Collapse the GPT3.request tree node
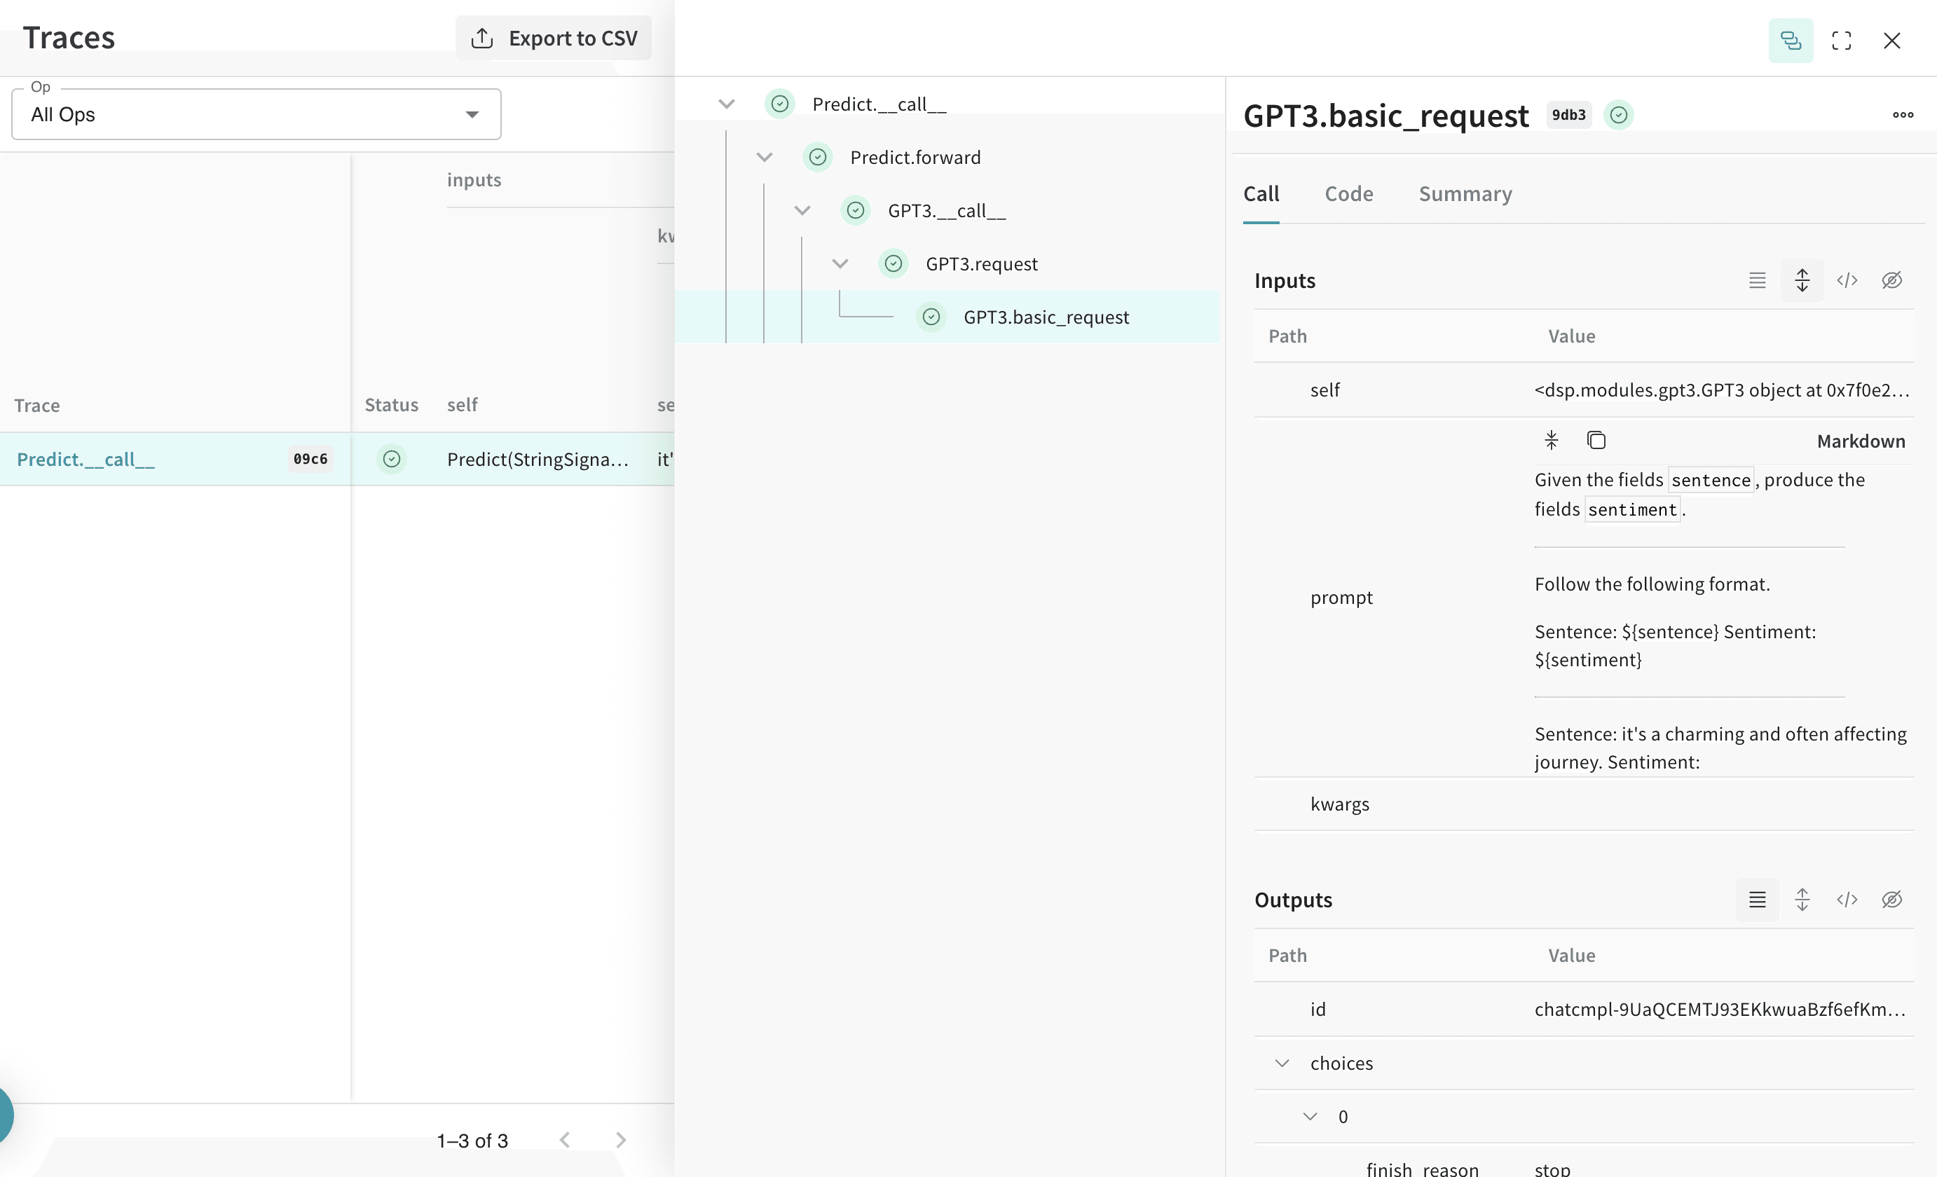 pos(840,264)
